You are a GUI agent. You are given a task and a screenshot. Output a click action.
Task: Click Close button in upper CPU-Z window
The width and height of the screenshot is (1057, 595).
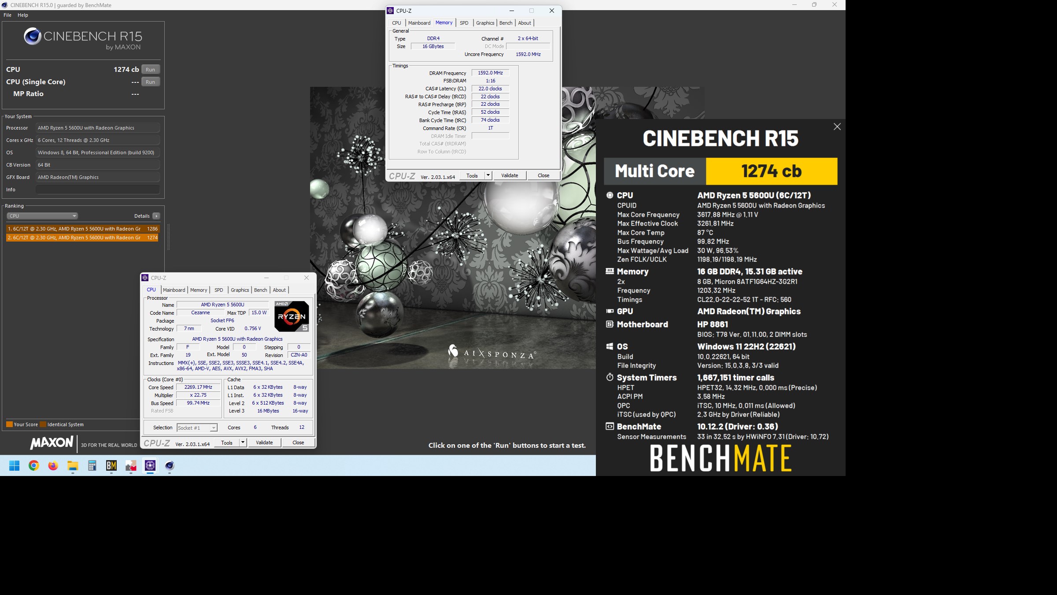click(x=543, y=175)
